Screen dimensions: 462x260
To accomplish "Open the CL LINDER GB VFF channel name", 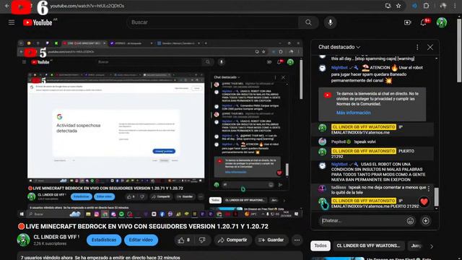I will click(x=56, y=237).
